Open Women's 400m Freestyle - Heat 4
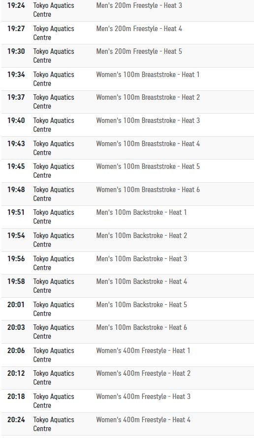Viewport: 254px width, 438px height. click(143, 420)
